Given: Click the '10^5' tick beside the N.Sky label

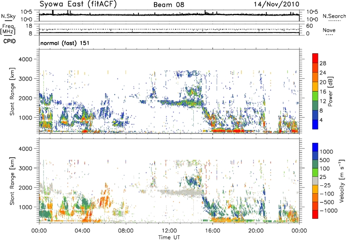Looking at the screenshot, I should click(26, 12).
